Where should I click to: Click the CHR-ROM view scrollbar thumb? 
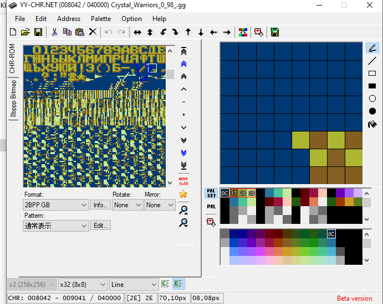170,74
